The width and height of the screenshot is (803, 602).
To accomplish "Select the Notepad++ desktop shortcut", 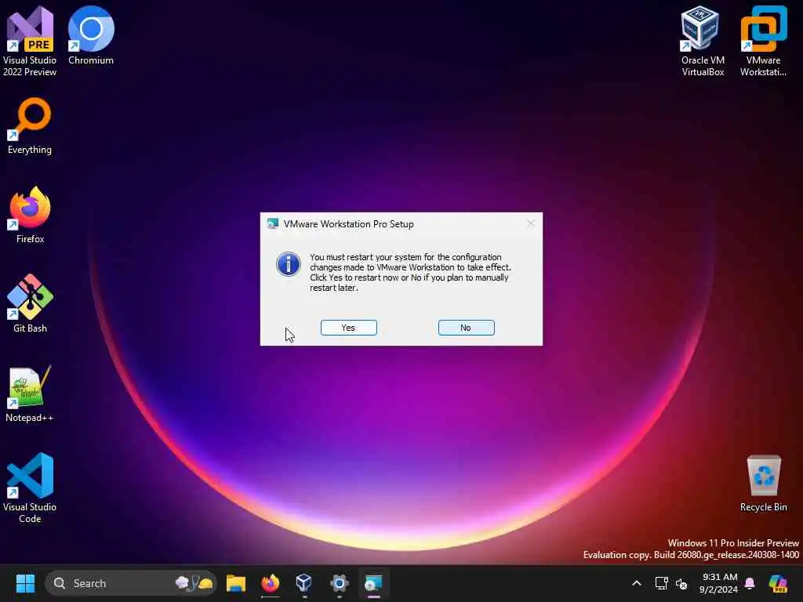I will click(30, 393).
